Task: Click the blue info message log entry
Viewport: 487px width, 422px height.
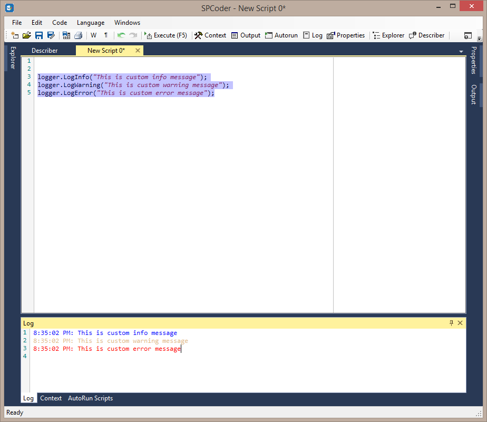Action: [x=105, y=333]
